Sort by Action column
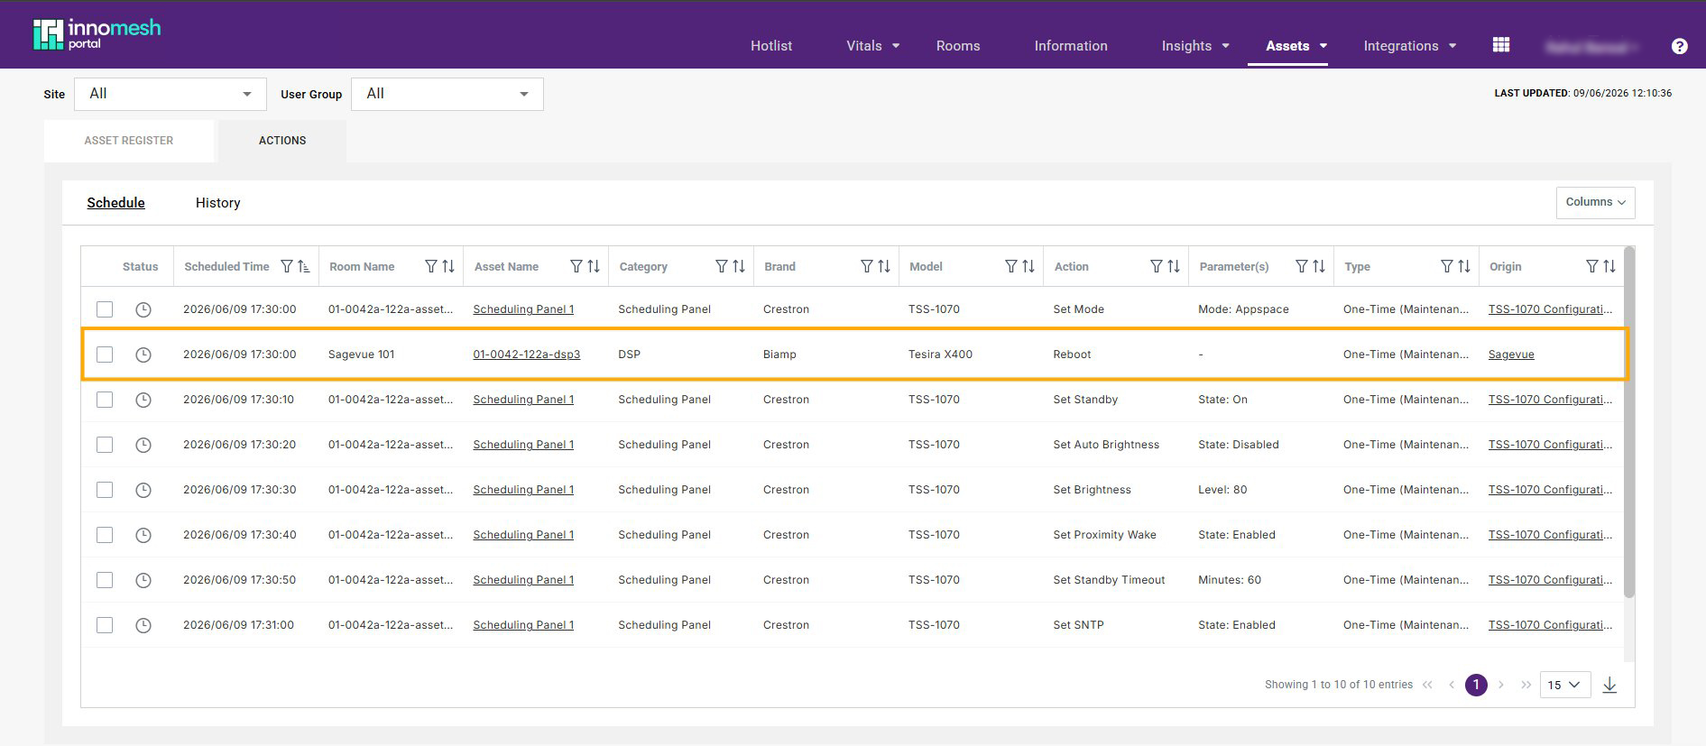Viewport: 1706px width, 746px height. pyautogui.click(x=1174, y=266)
